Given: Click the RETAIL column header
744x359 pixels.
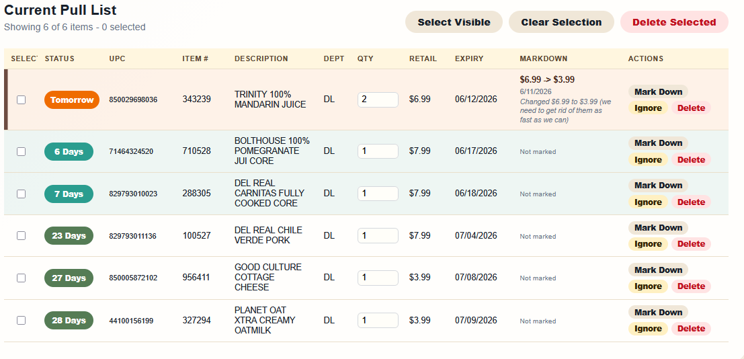Looking at the screenshot, I should pos(423,59).
